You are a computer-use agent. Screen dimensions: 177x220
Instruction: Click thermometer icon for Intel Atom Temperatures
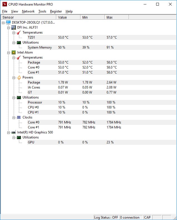19,57
